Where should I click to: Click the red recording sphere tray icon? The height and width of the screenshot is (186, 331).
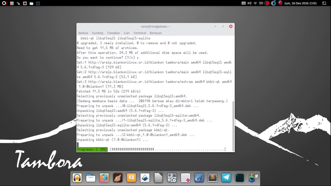pos(280,3)
